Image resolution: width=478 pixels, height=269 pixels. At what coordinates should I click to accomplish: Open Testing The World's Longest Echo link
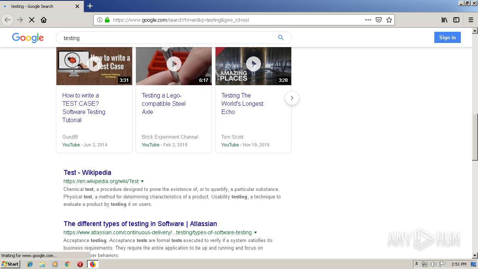(x=242, y=103)
